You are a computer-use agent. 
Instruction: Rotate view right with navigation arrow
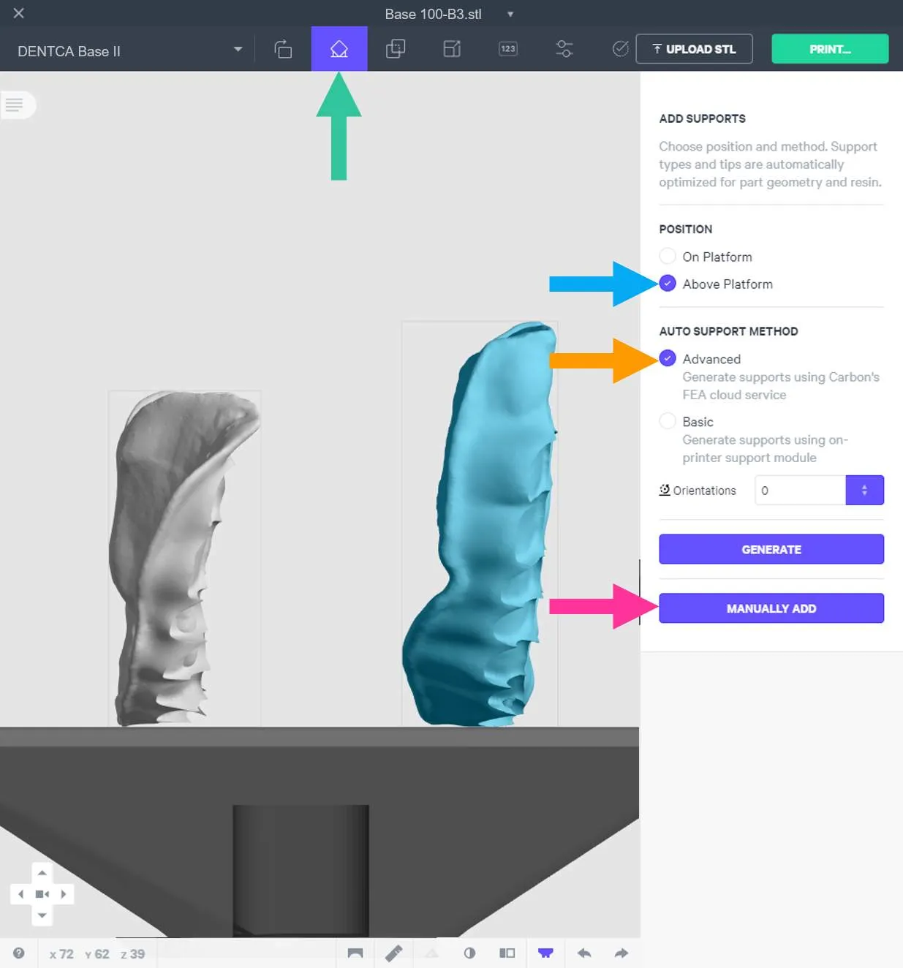(x=64, y=894)
